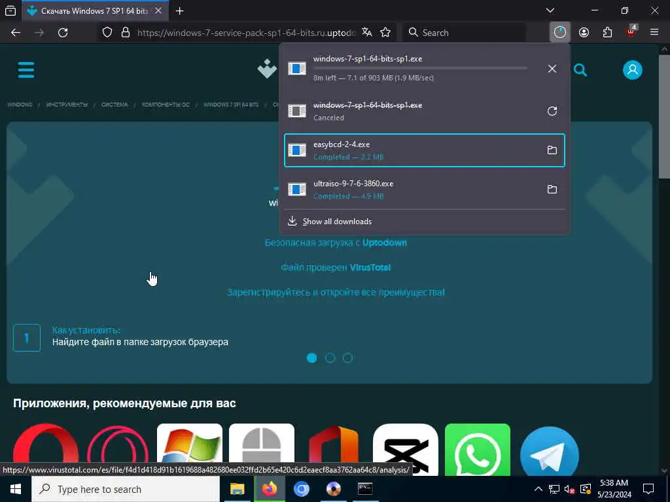The width and height of the screenshot is (670, 502).
Task: Show easybcd-2-4.exe in its folder
Action: 552,150
